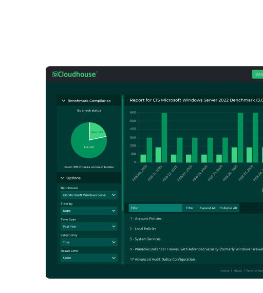Screen dimensions: 263x293
Task: Click the report title for CIS Benchmark
Action: 196,100
